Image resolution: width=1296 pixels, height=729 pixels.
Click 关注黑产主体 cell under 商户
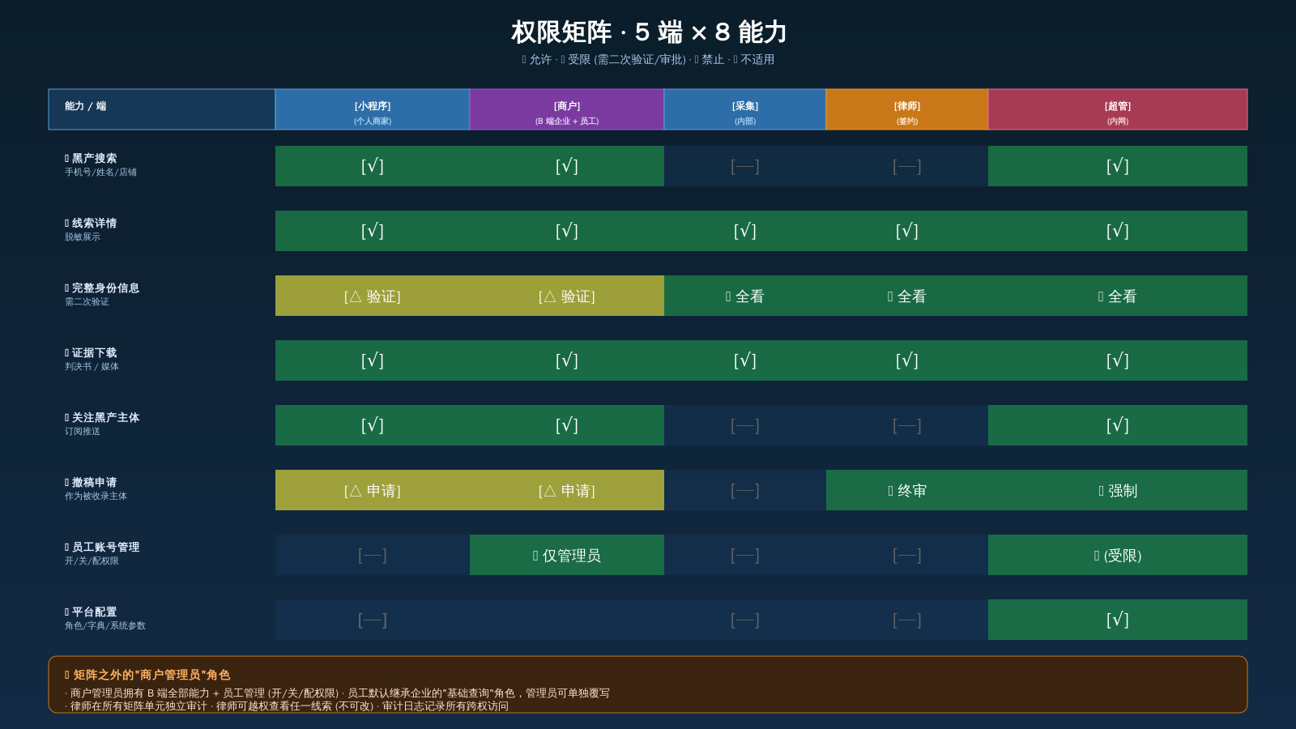[567, 425]
